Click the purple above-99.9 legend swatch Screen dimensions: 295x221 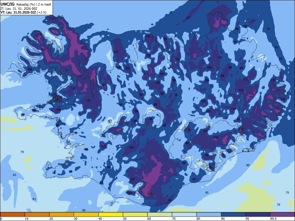tap(282, 215)
